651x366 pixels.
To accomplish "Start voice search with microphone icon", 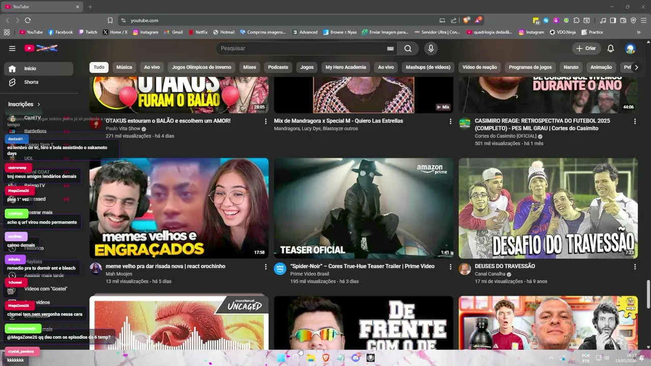I will [431, 48].
